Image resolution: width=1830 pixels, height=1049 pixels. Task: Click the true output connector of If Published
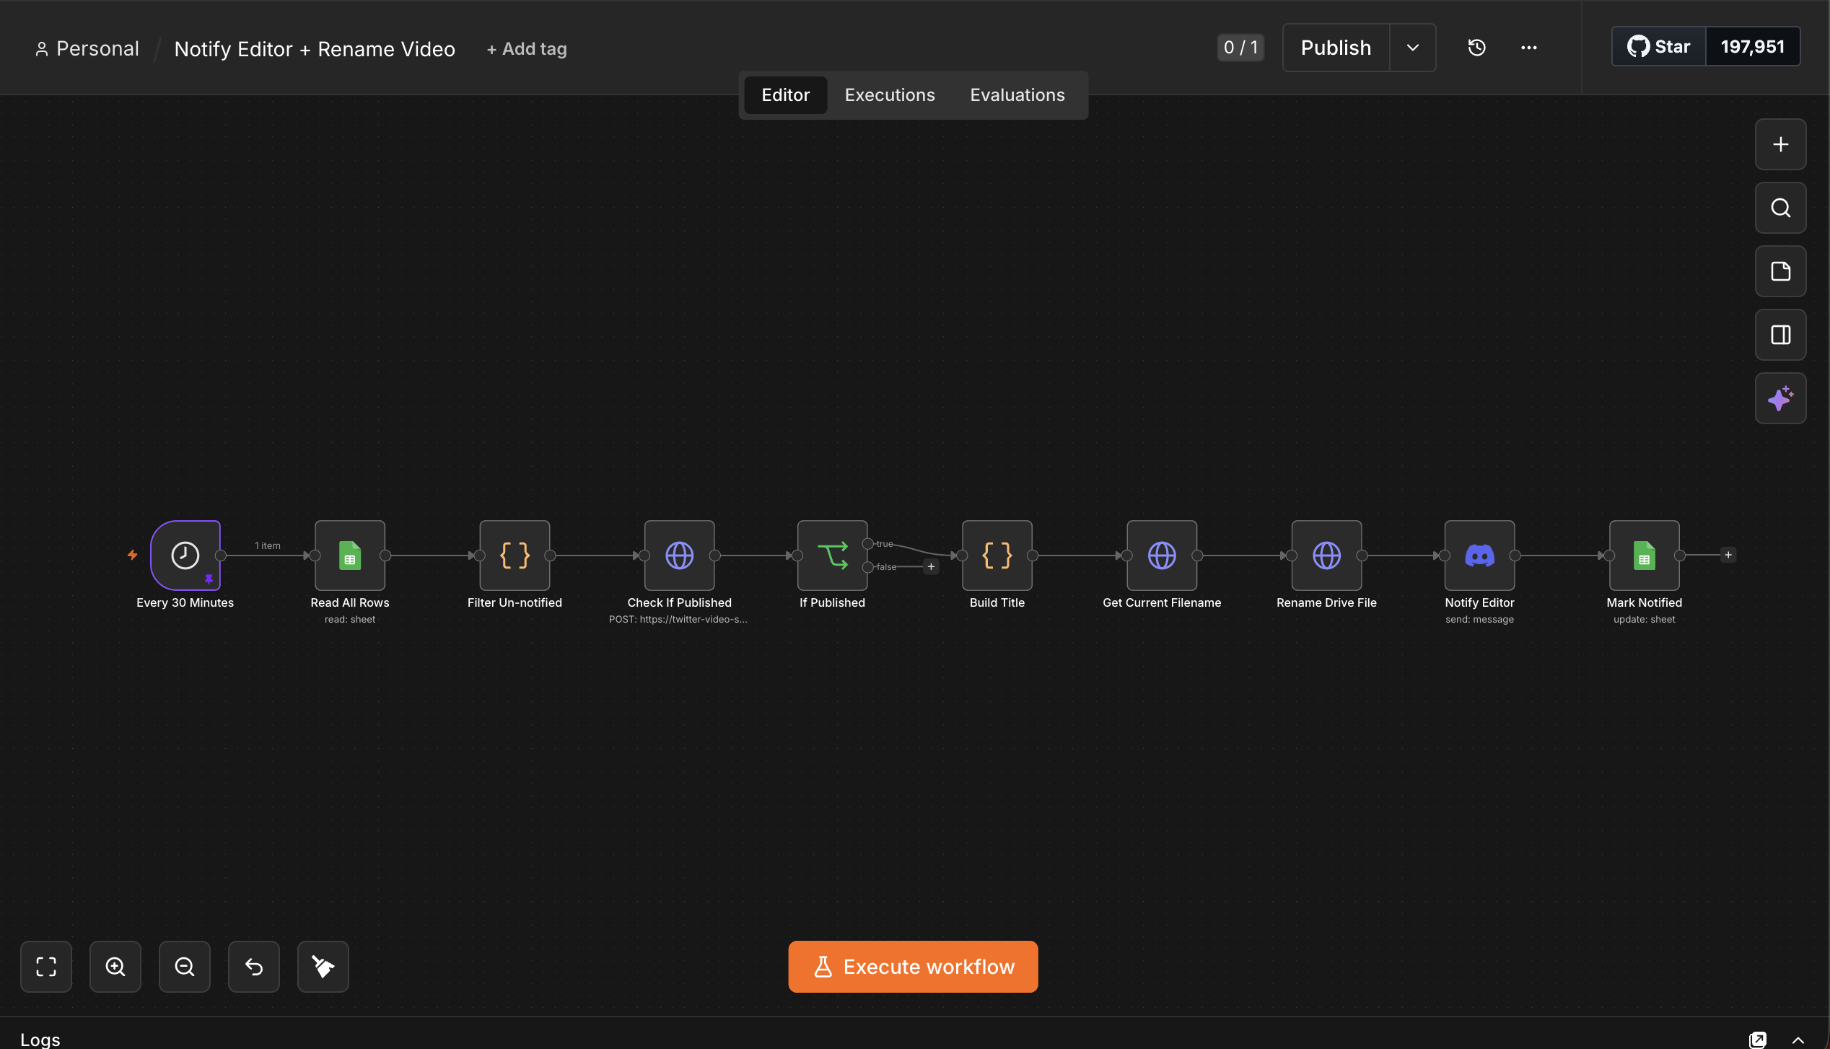coord(868,543)
